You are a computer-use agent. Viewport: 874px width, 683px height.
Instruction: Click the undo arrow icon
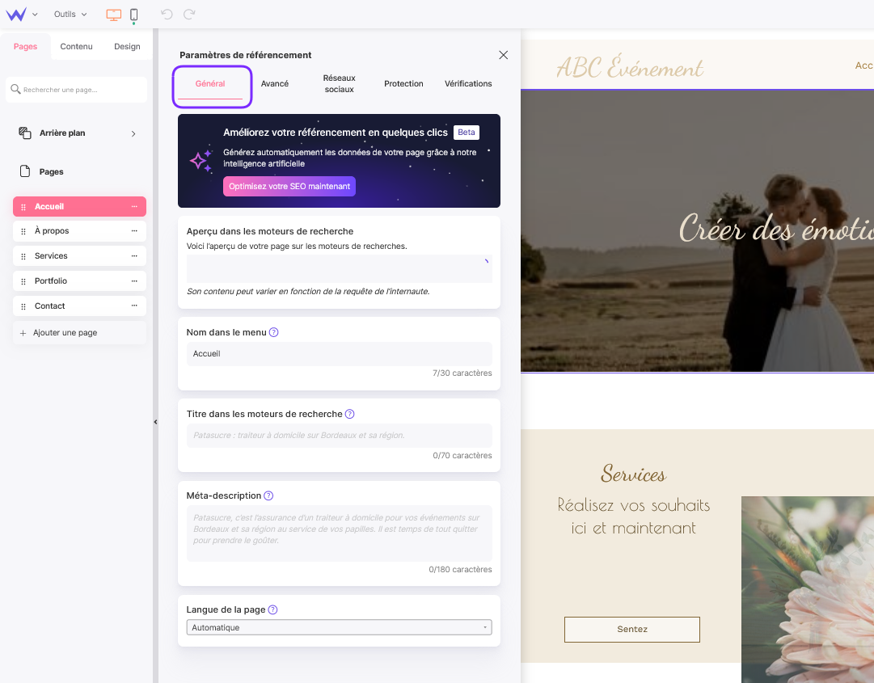click(167, 15)
